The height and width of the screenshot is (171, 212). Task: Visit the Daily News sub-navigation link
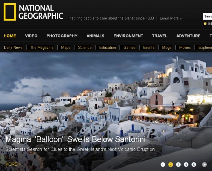point(13,48)
